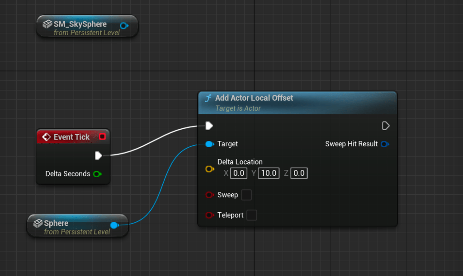Click the Sphere node output pin
This screenshot has width=463, height=276.
(x=114, y=225)
